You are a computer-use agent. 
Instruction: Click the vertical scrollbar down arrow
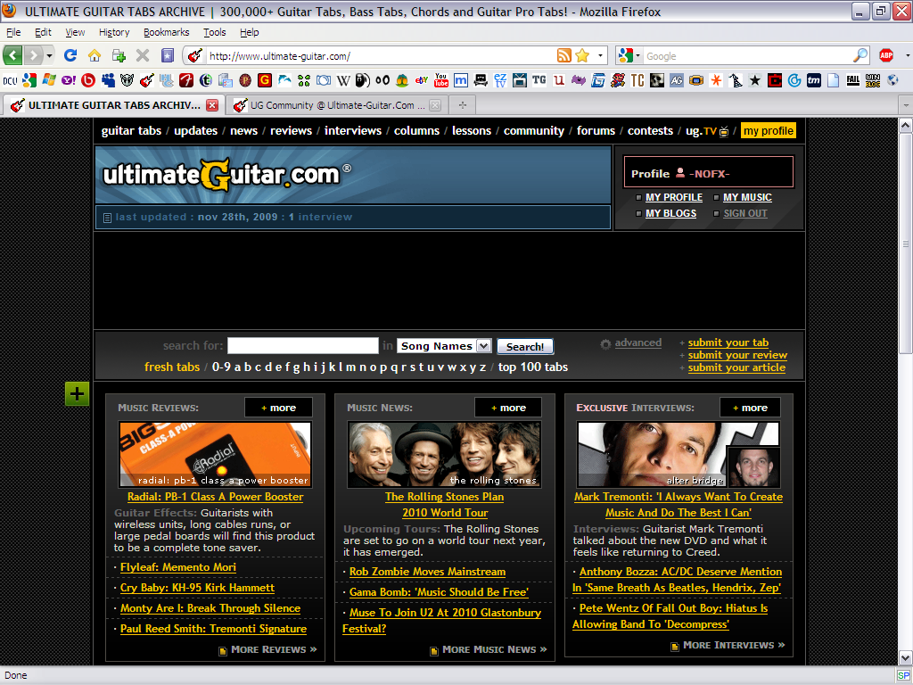906,659
